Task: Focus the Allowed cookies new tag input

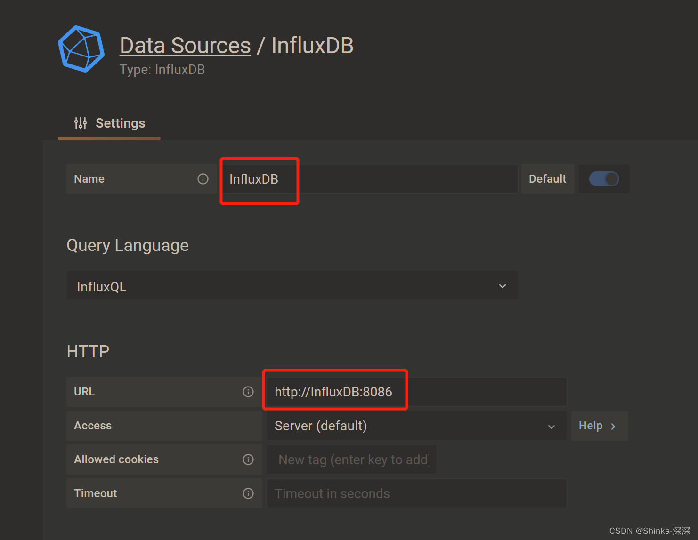Action: pyautogui.click(x=351, y=459)
